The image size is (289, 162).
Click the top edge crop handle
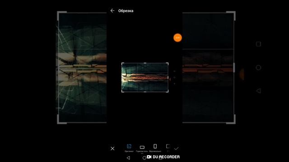[x=145, y=63]
